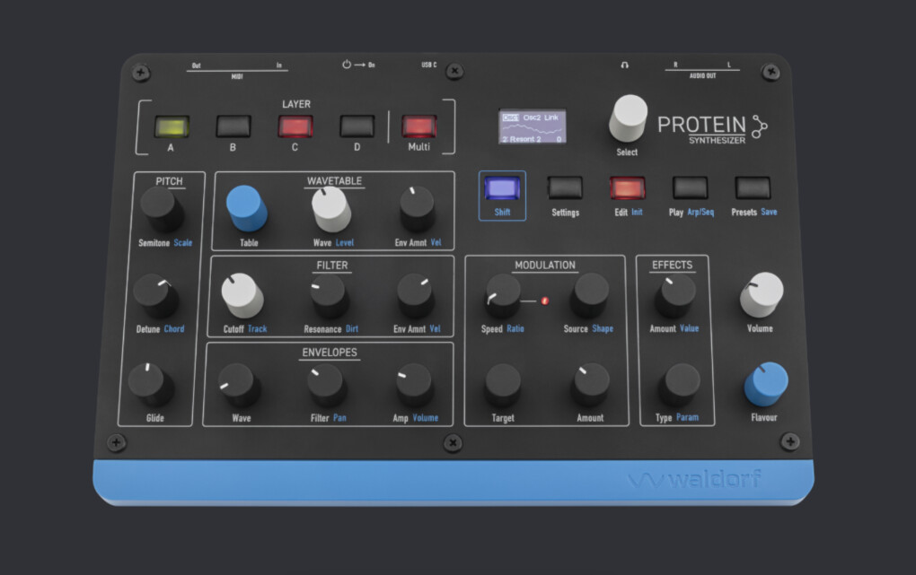Select Layer B button
This screenshot has height=575, width=916.
tap(233, 126)
